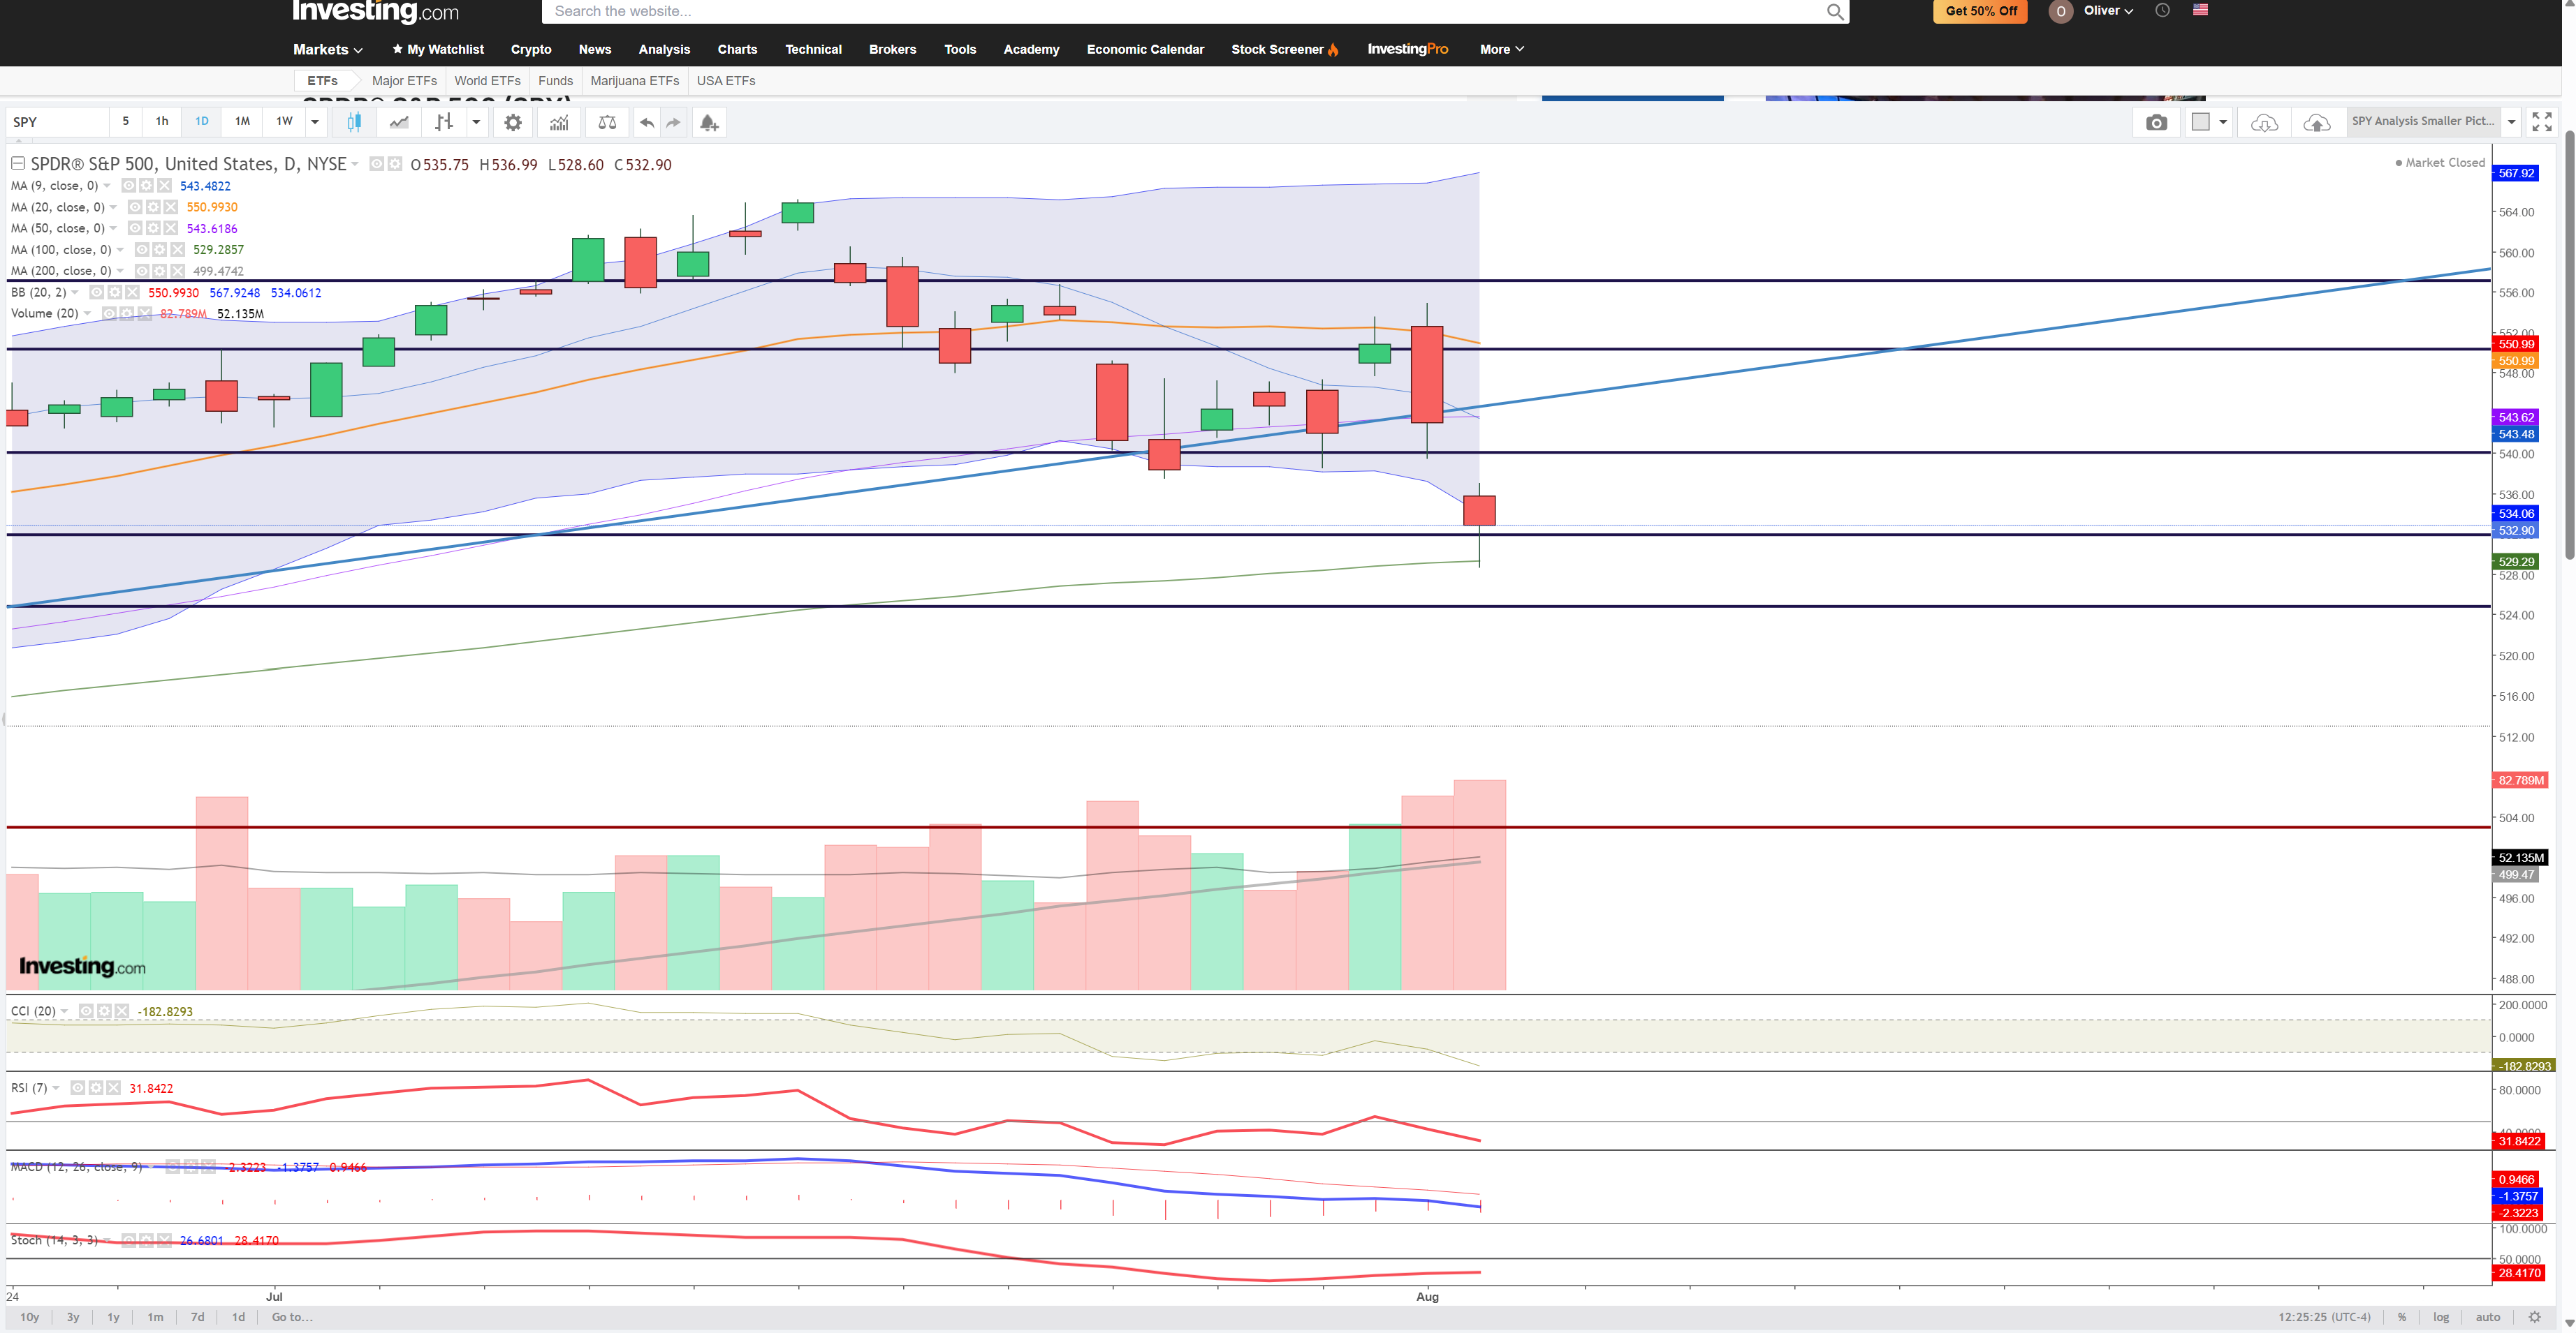Expand the time interval dropdown arrow

315,122
